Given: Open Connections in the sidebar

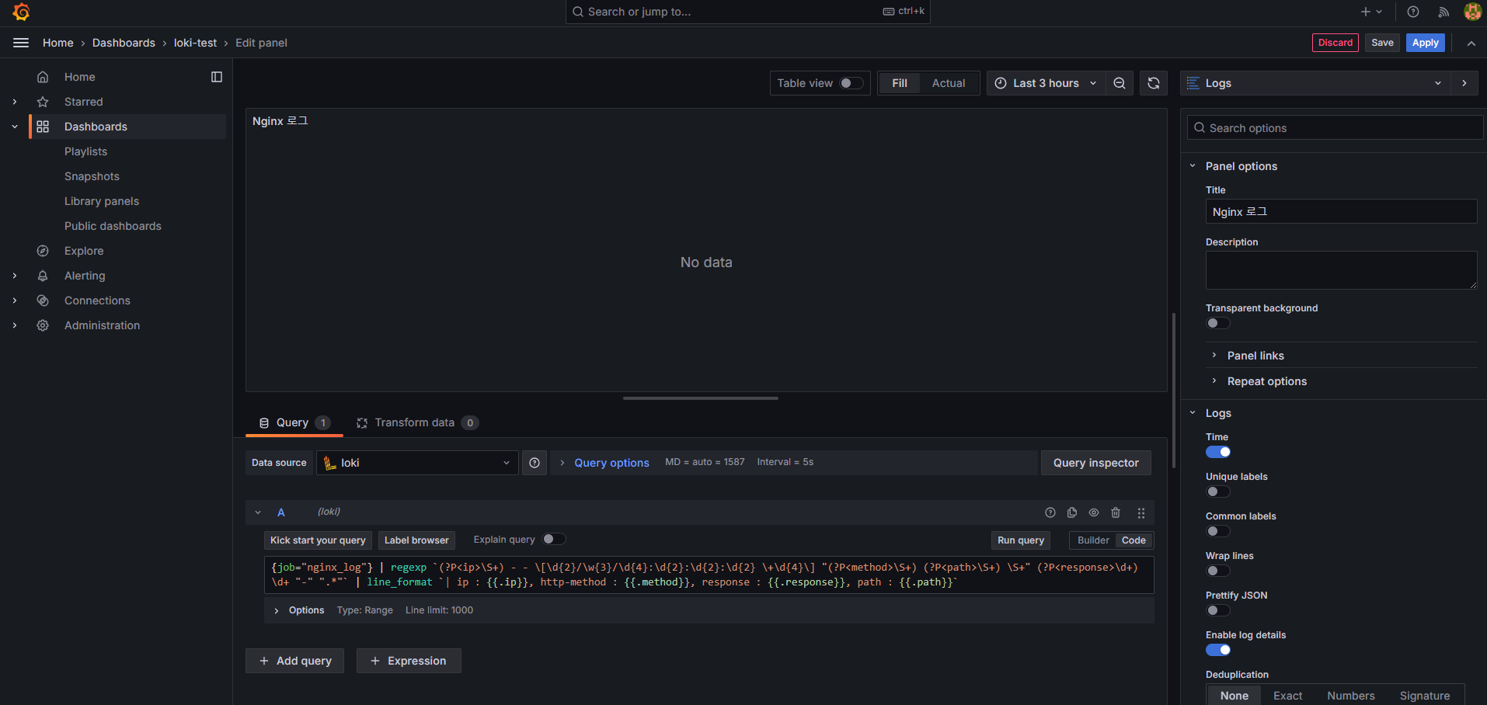Looking at the screenshot, I should [97, 300].
